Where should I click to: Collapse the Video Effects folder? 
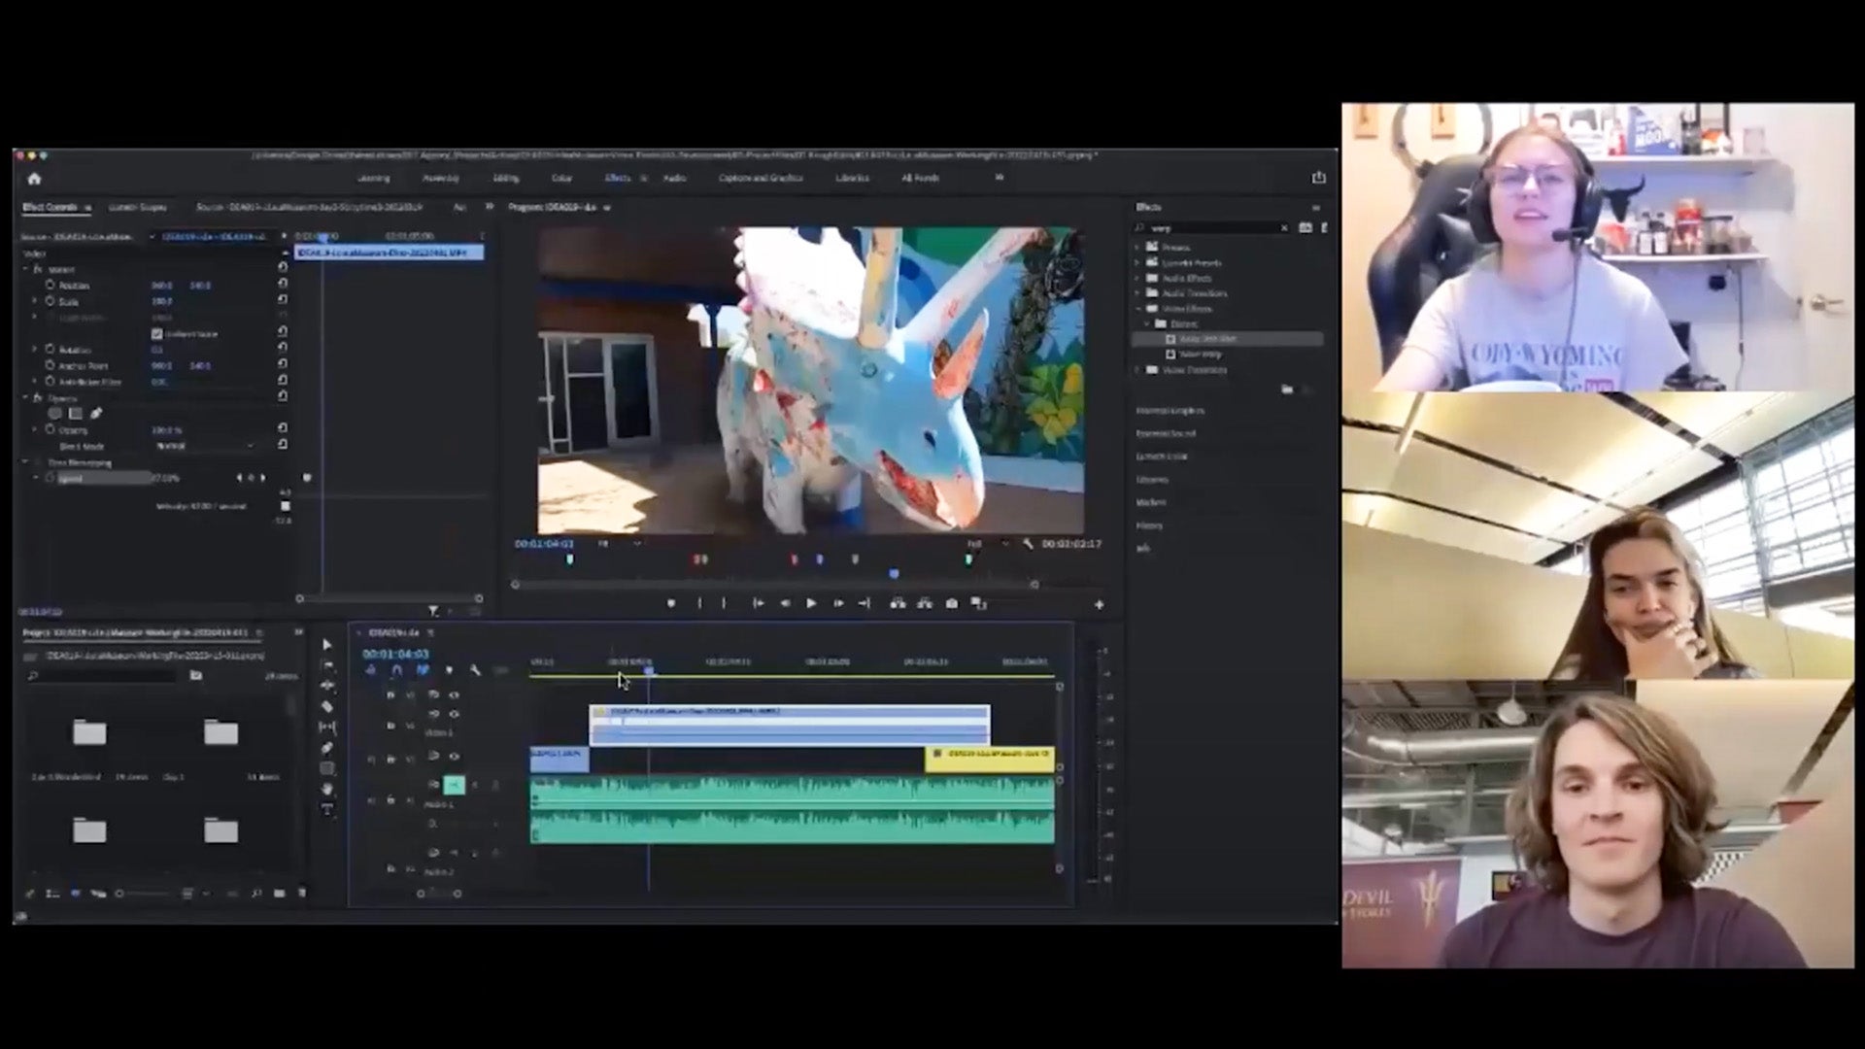(1137, 308)
